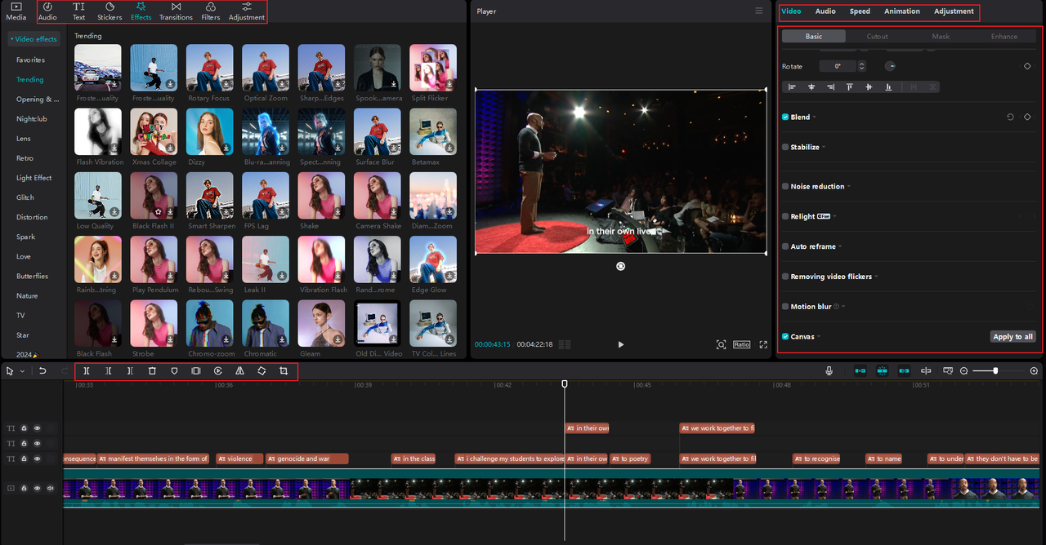Click the Rotate icon in timeline toolbar
Image resolution: width=1046 pixels, height=545 pixels.
pyautogui.click(x=261, y=370)
